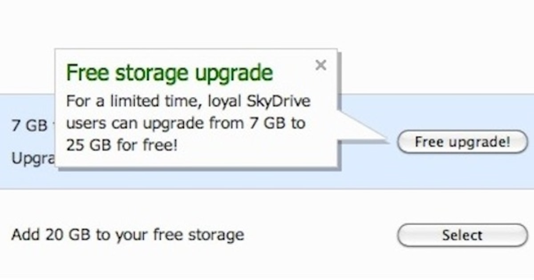Click the "7 GB" label in blue row
534x280 pixels.
point(29,125)
